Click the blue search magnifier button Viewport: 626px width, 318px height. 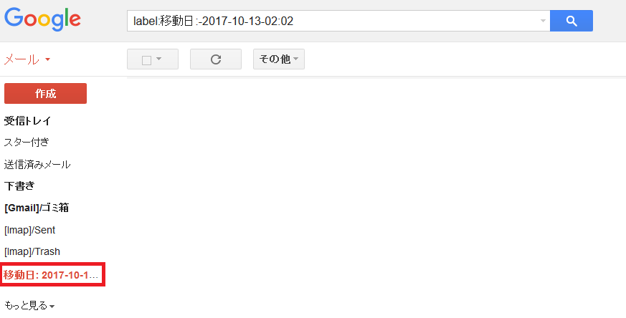tap(572, 21)
